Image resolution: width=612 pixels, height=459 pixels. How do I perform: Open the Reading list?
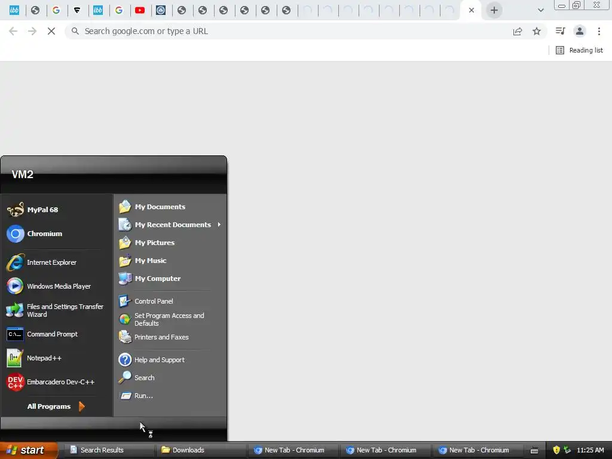(x=579, y=50)
